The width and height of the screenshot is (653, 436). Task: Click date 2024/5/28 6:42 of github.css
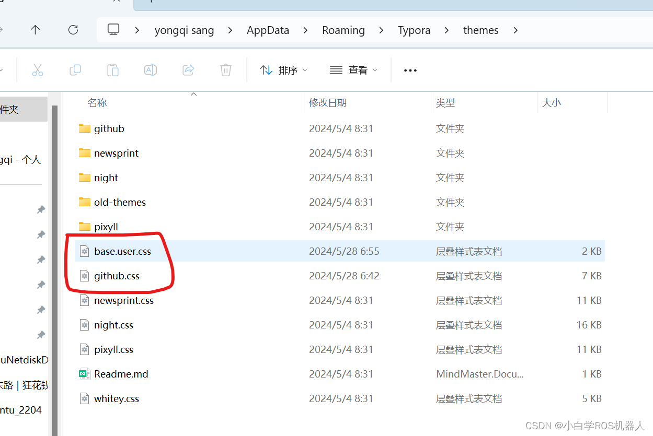[344, 276]
